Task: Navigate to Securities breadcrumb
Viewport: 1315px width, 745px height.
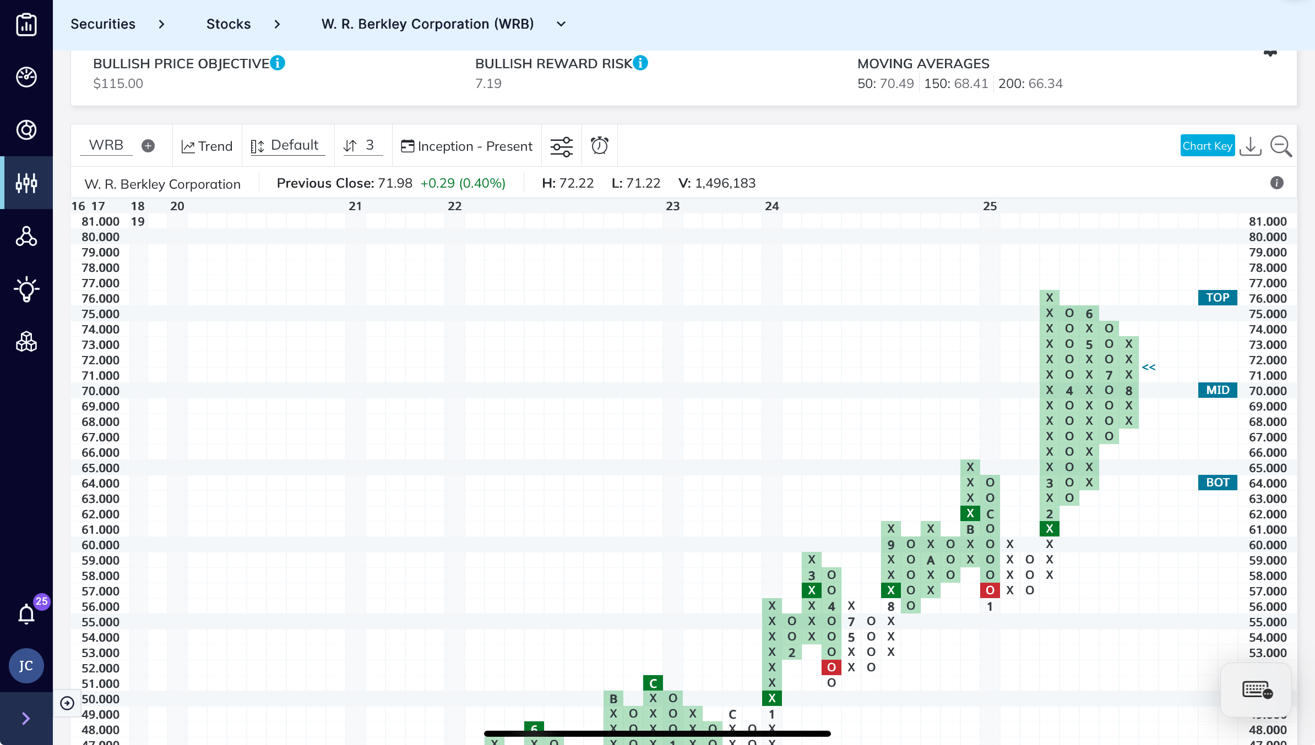Action: click(103, 24)
